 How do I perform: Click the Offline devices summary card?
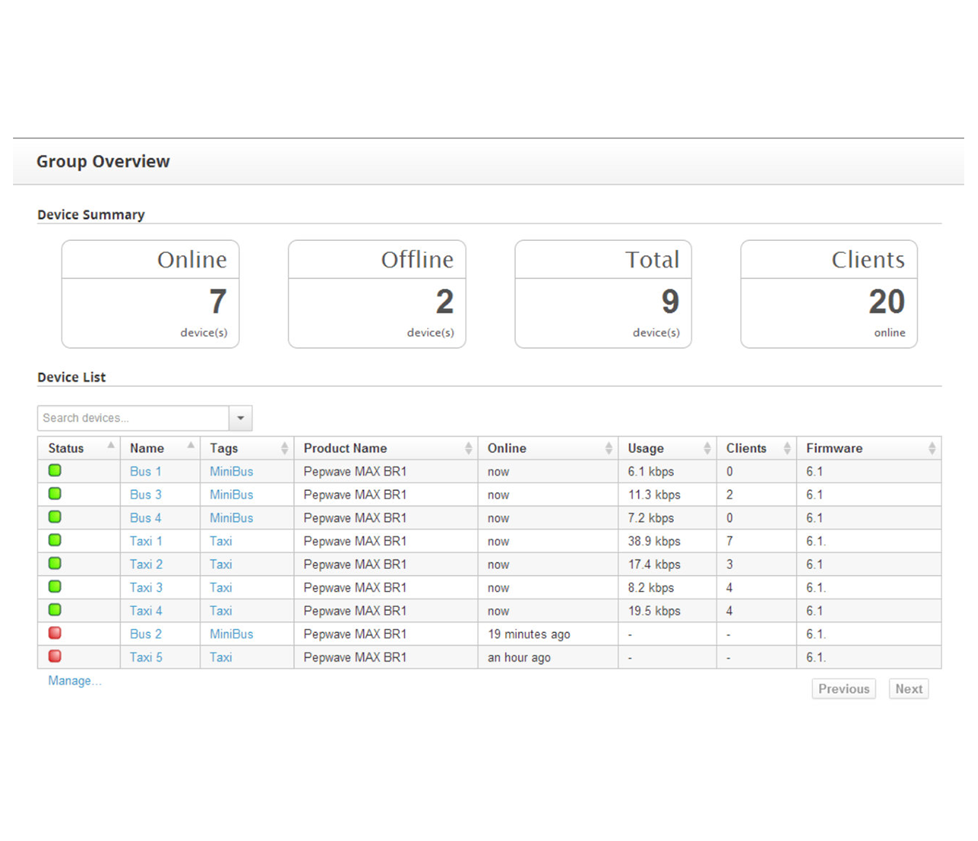(x=377, y=294)
